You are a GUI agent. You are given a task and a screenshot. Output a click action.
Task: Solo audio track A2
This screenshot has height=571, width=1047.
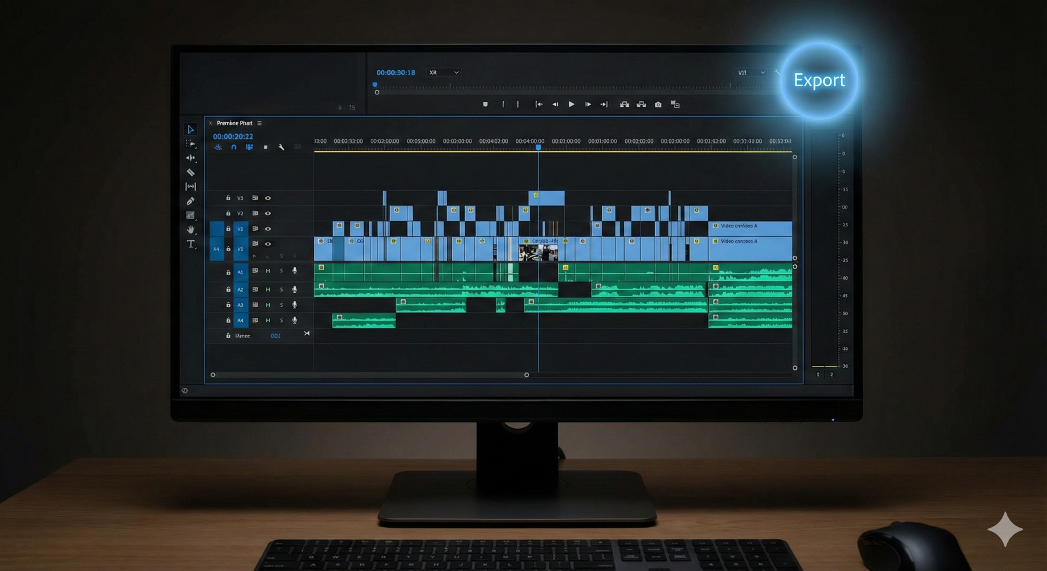tap(281, 290)
